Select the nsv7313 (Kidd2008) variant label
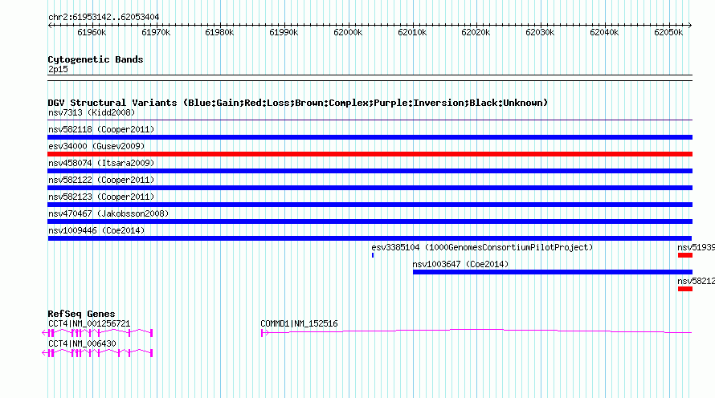 92,113
